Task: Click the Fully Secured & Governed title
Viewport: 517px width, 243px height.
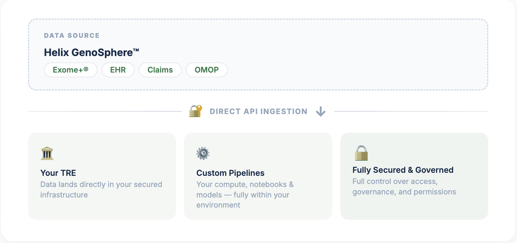Action: 403,170
